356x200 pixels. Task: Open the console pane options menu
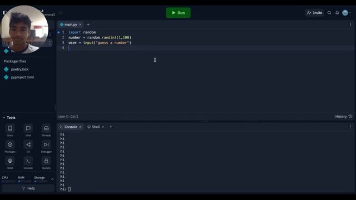coord(350,127)
